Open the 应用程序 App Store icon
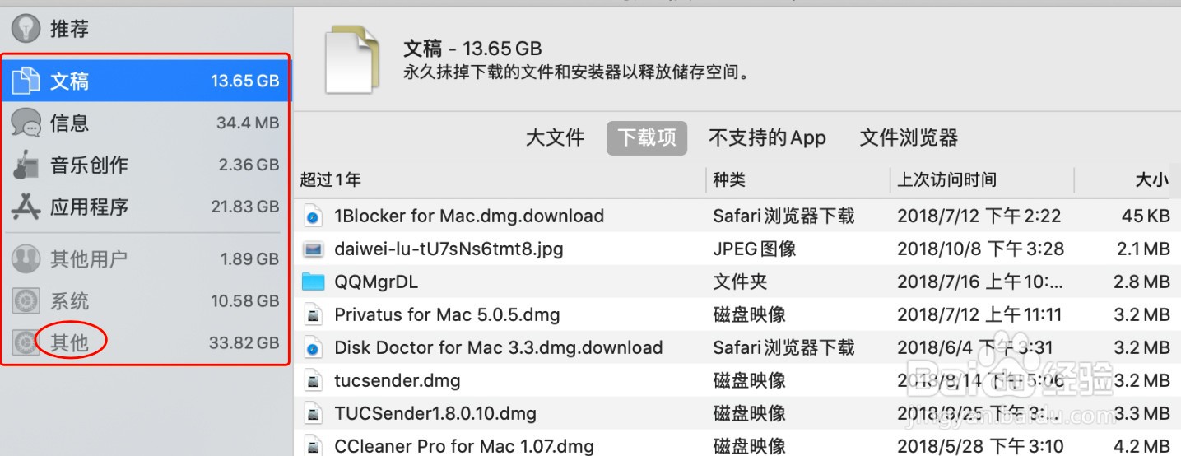 [26, 207]
